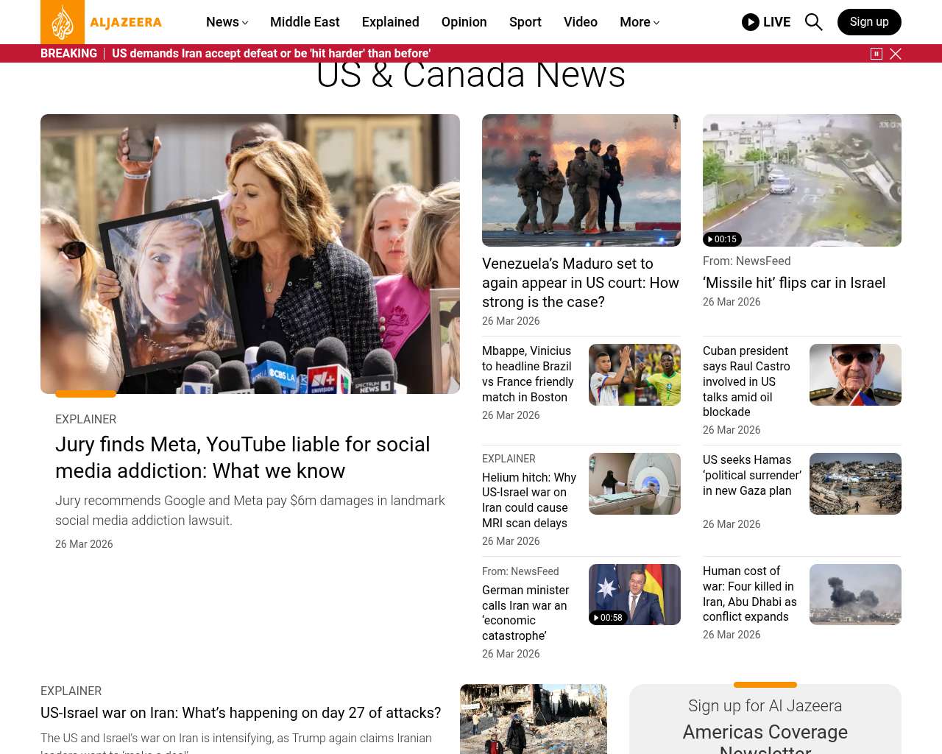This screenshot has height=754, width=942.
Task: Open the Venezuela Maduro court story
Action: 581,283
